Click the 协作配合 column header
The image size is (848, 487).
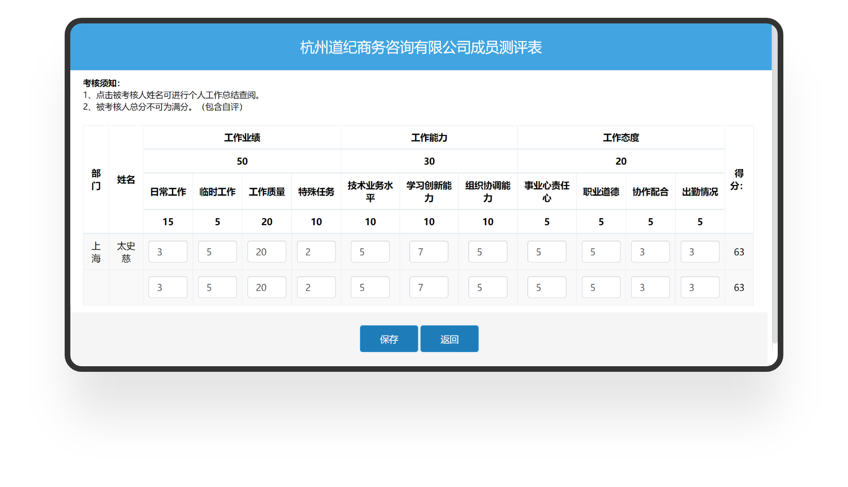tap(650, 192)
